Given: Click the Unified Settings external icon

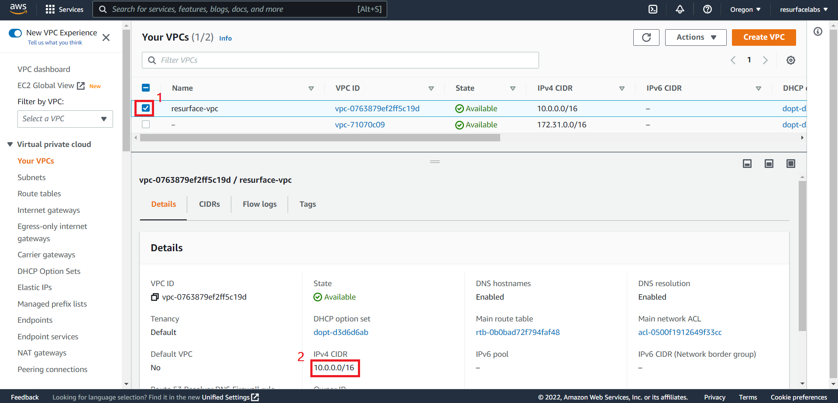Looking at the screenshot, I should click(255, 397).
